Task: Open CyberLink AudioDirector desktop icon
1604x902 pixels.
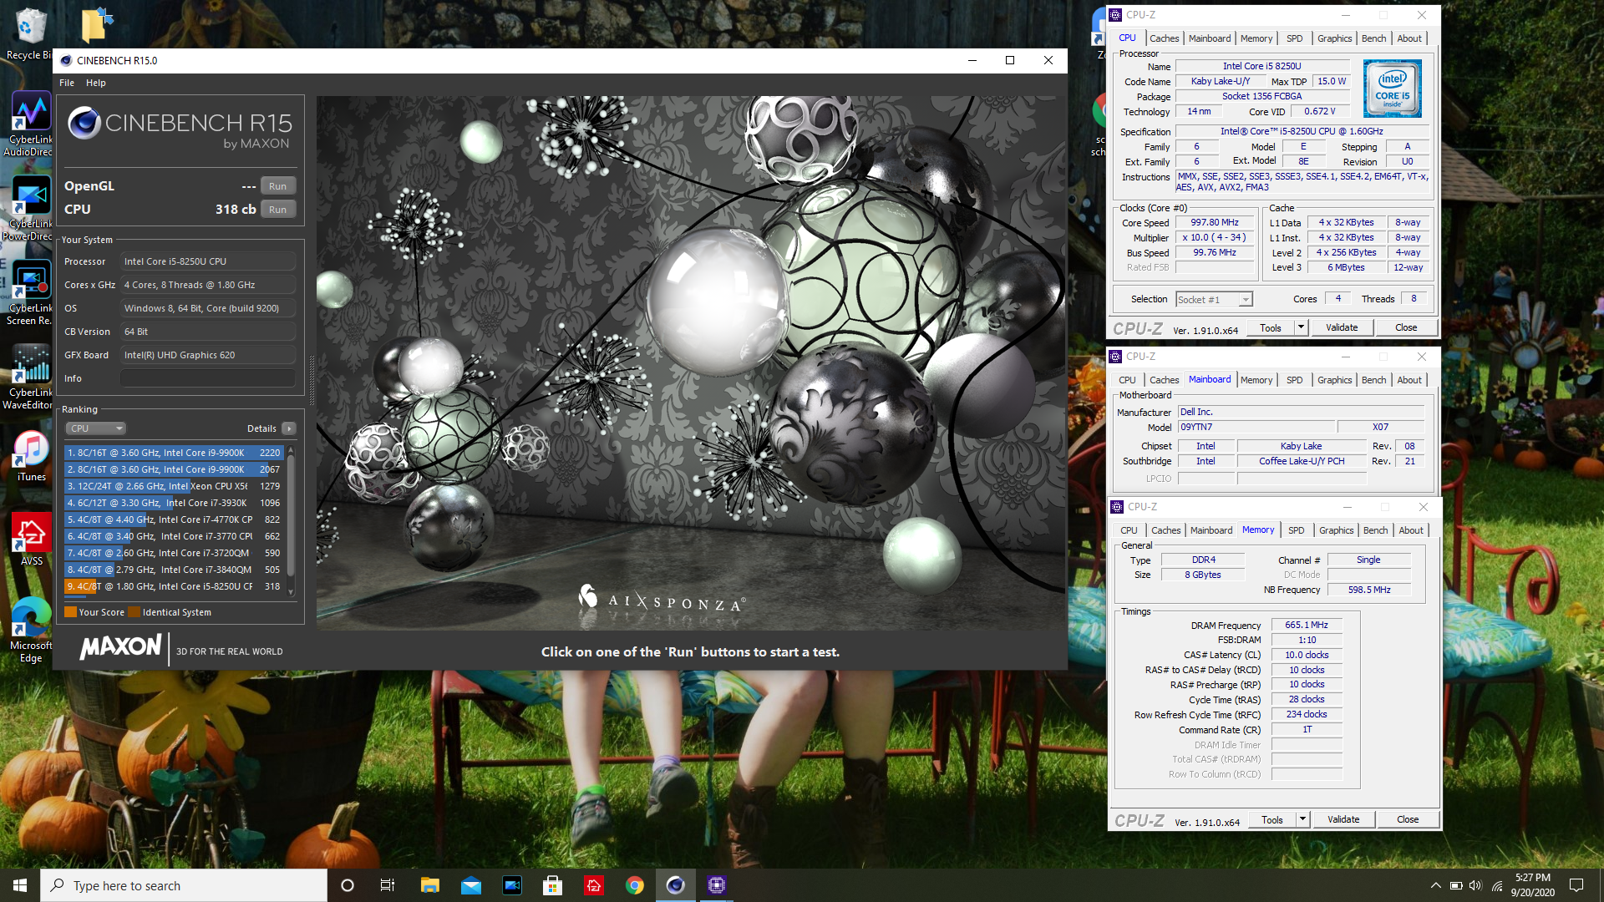Action: click(29, 124)
